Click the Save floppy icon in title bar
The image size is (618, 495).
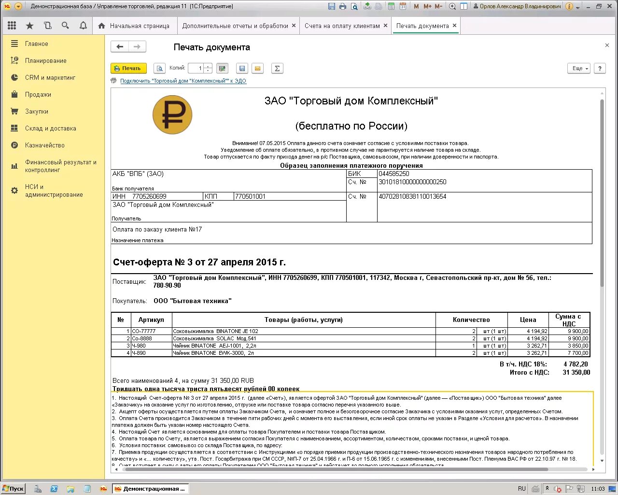click(332, 6)
